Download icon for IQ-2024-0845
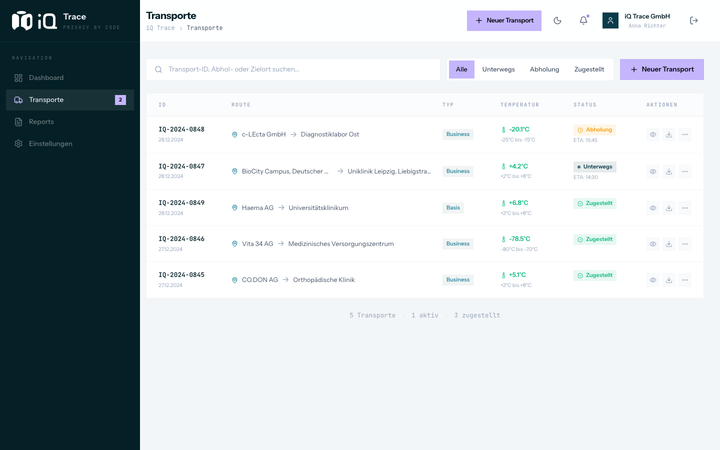720x450 pixels. 669,280
